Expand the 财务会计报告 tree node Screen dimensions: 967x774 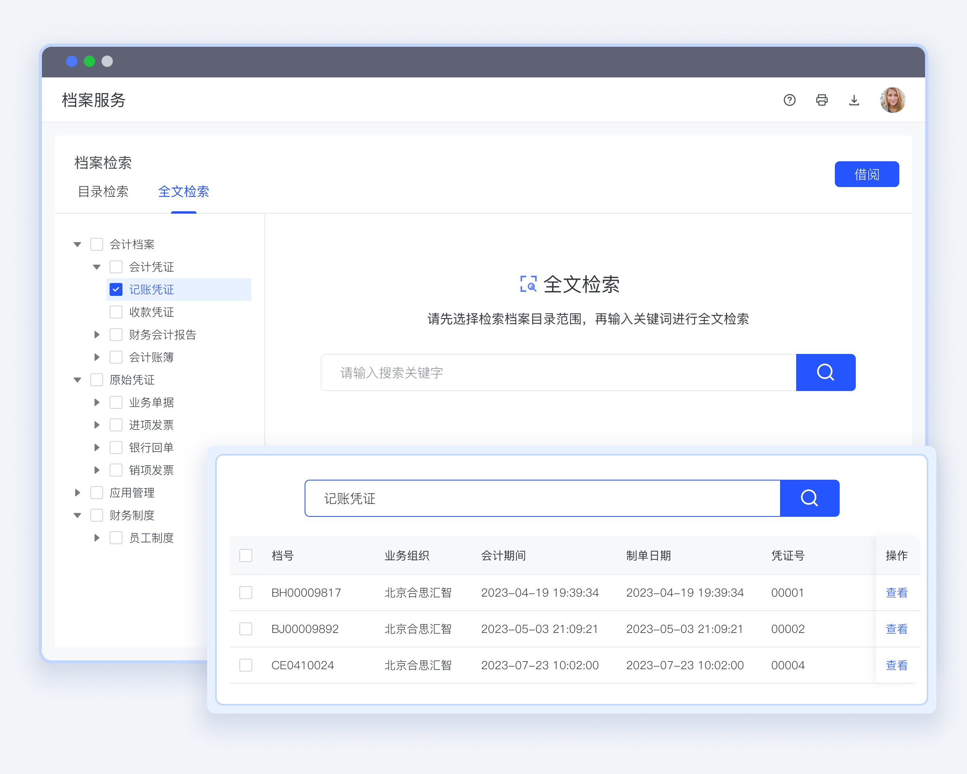tap(97, 334)
